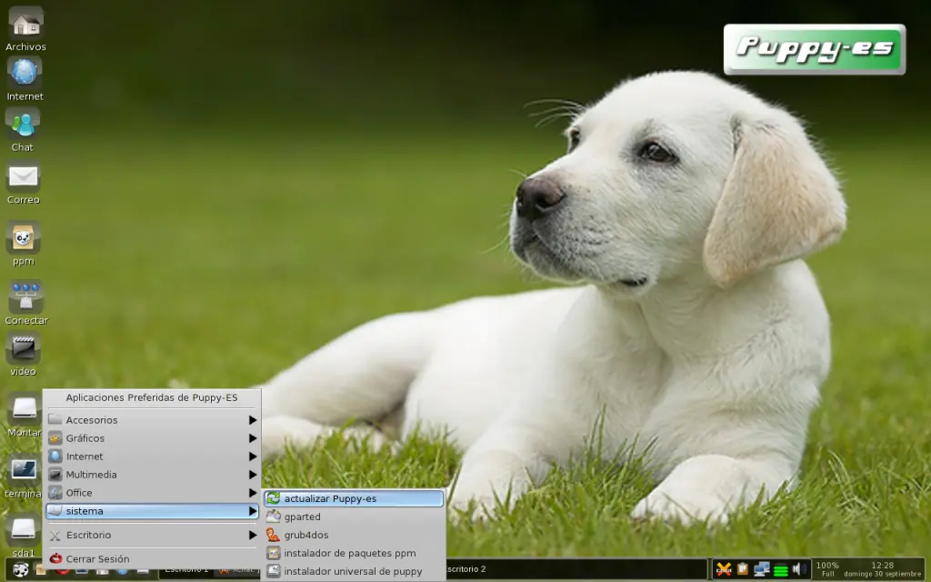The image size is (931, 582).
Task: Open the Internet submenu in menu
Action: (153, 457)
